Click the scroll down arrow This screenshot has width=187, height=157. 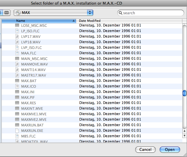(184, 135)
